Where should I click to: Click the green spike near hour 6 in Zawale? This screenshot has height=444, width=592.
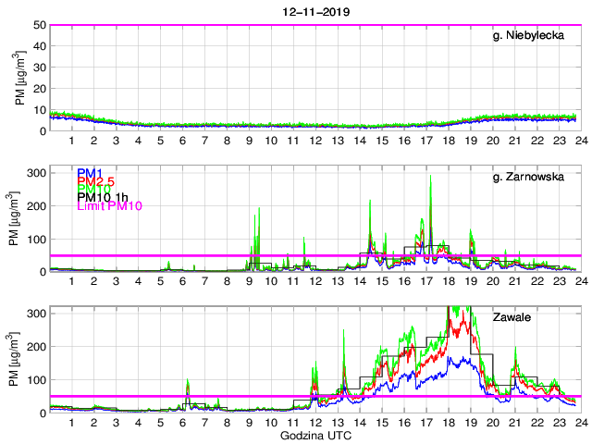(188, 383)
